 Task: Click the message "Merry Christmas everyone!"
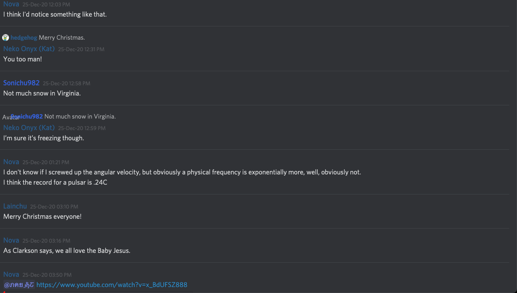point(42,216)
